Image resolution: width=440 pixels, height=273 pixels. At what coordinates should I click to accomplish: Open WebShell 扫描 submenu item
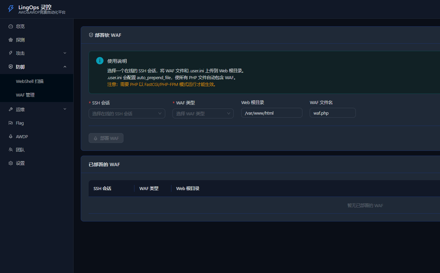37,81
